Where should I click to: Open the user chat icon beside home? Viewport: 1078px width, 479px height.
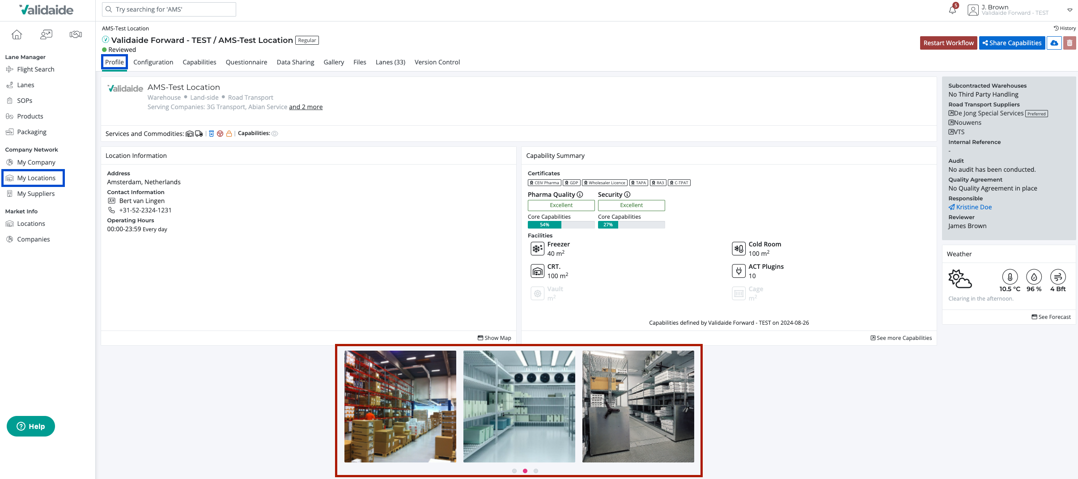tap(46, 34)
